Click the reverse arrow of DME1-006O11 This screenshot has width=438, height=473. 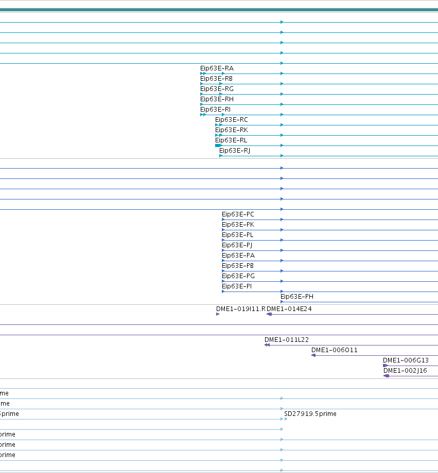[313, 355]
